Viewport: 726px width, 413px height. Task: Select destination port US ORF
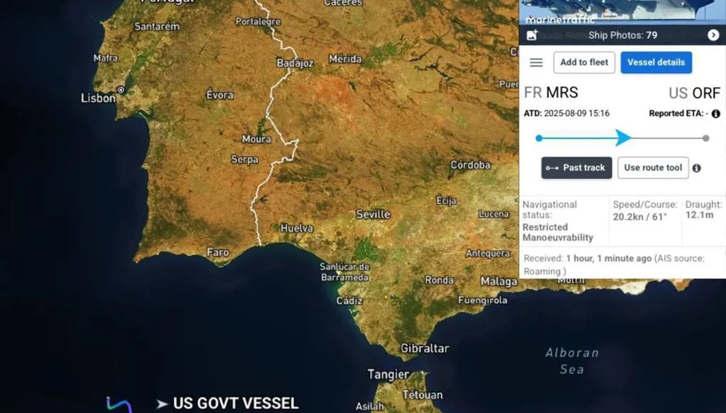[x=694, y=93]
